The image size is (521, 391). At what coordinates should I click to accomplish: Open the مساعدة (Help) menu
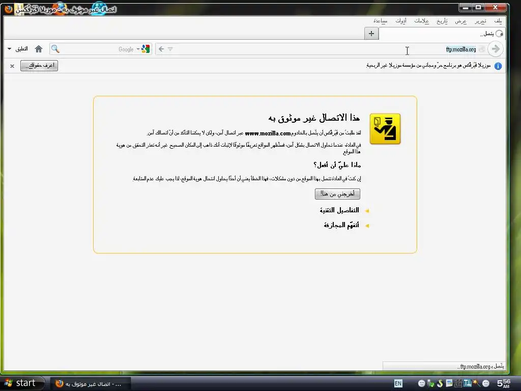(381, 21)
